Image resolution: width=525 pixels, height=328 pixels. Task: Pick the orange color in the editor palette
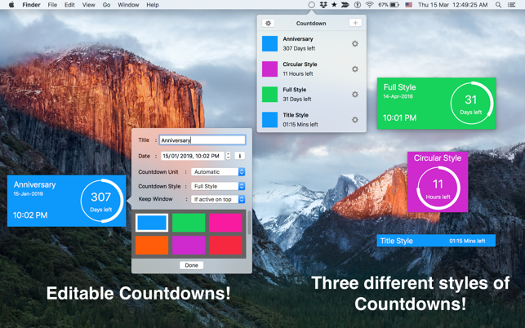(152, 246)
